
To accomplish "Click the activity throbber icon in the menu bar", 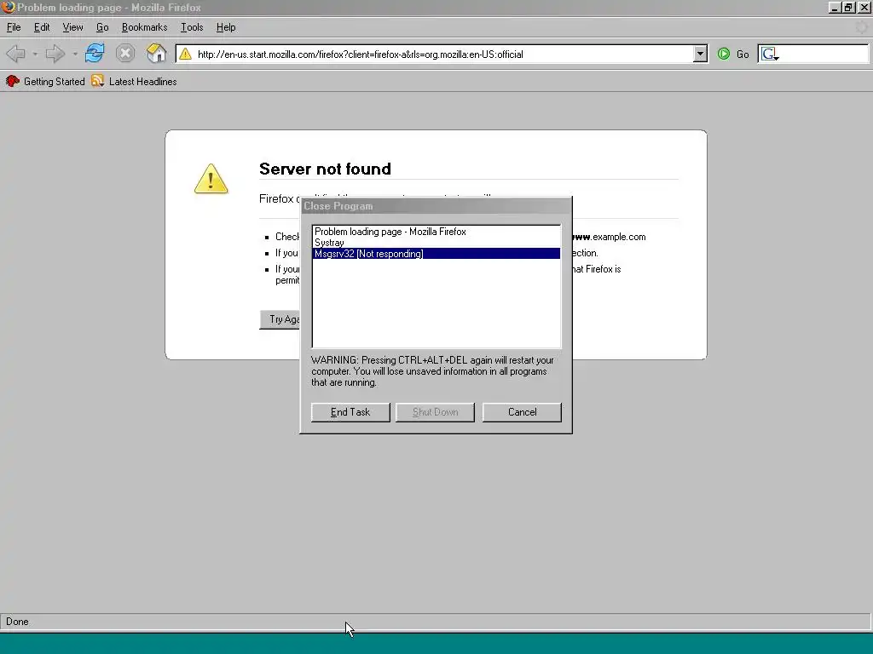I will click(x=862, y=26).
